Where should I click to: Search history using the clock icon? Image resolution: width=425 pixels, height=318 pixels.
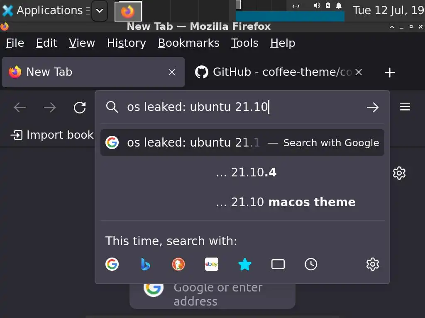coord(311,264)
